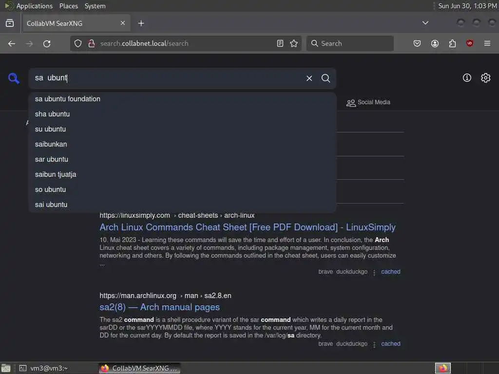
Task: Open the Firefox hamburger menu
Action: (x=487, y=43)
